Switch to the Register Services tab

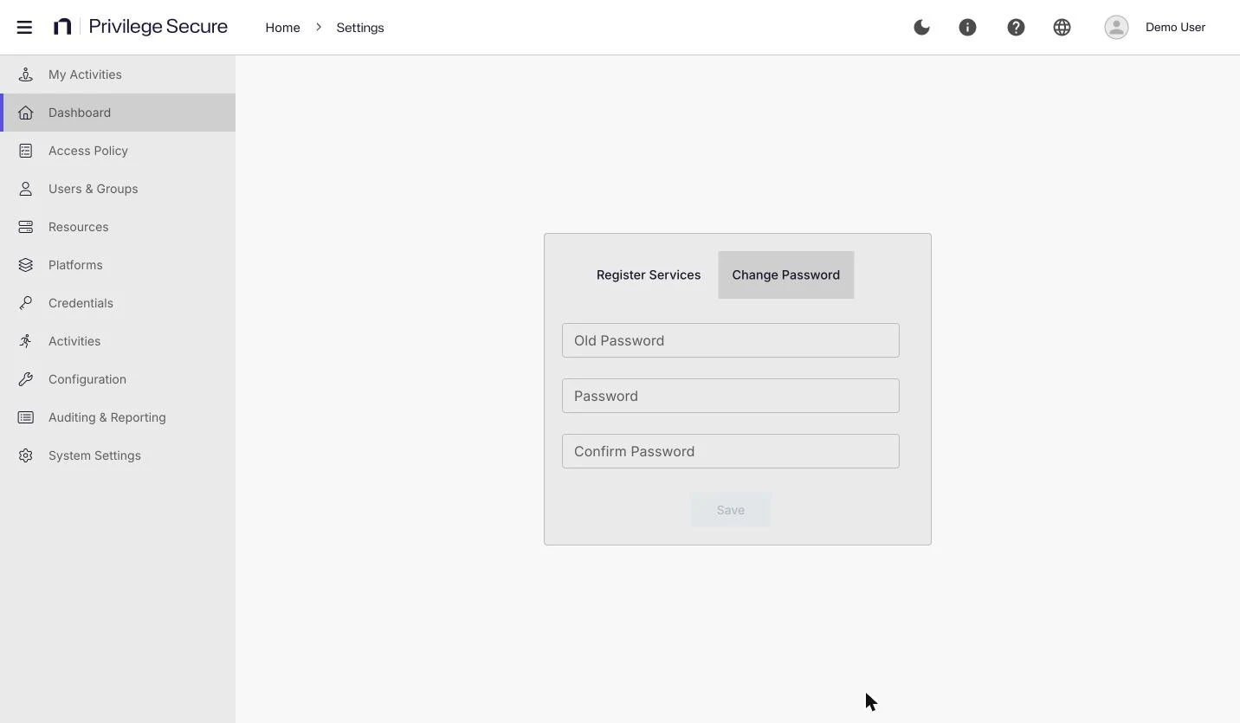pyautogui.click(x=649, y=274)
